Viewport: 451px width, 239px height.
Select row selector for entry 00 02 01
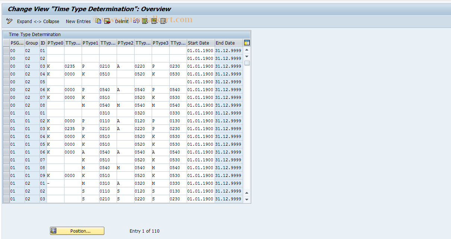point(6,51)
